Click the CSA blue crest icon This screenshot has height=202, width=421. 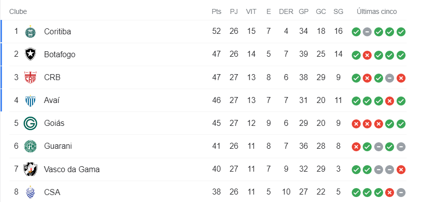coord(31,192)
